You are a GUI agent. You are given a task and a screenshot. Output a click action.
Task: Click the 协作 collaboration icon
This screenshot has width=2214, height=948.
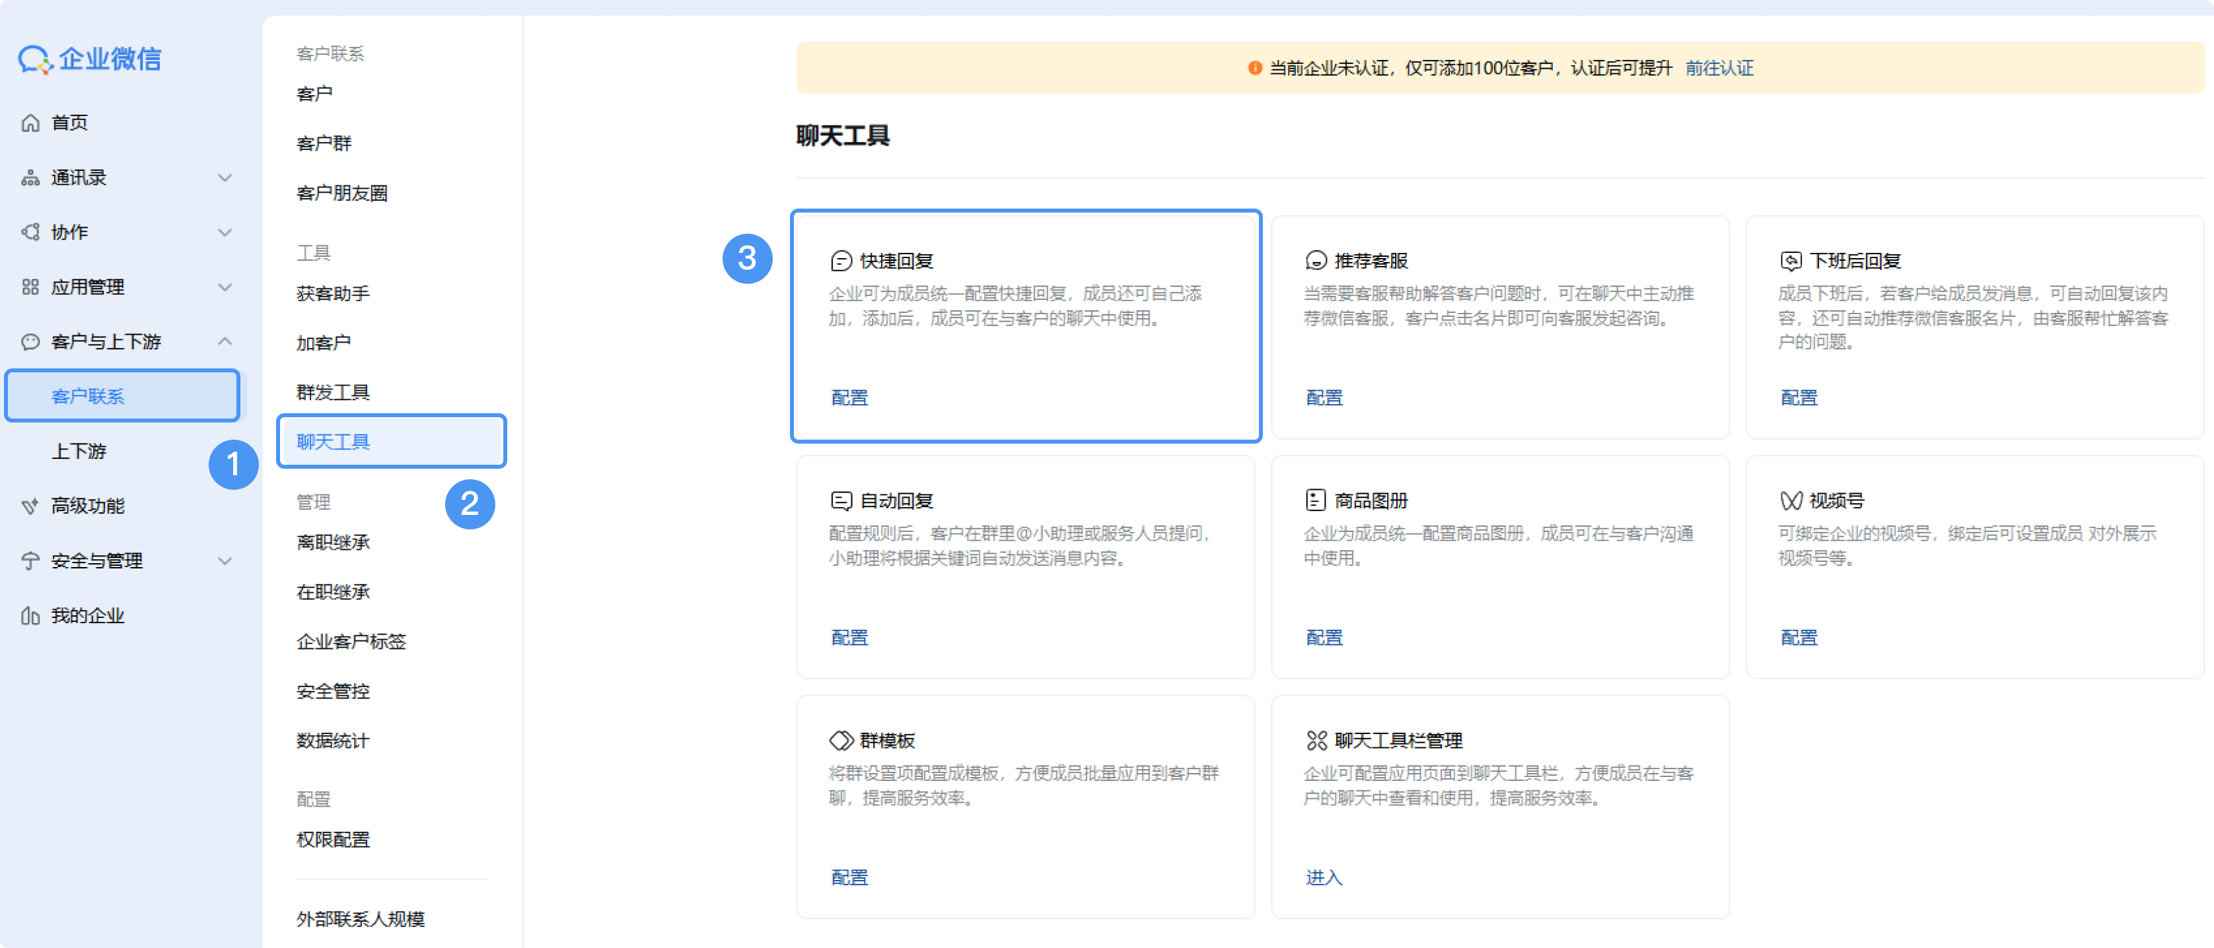point(31,232)
